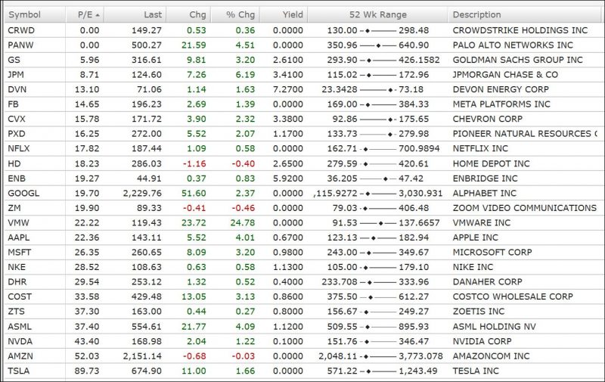The width and height of the screenshot is (605, 382).
Task: Click Amazon % change value -0.03
Action: pos(243,356)
